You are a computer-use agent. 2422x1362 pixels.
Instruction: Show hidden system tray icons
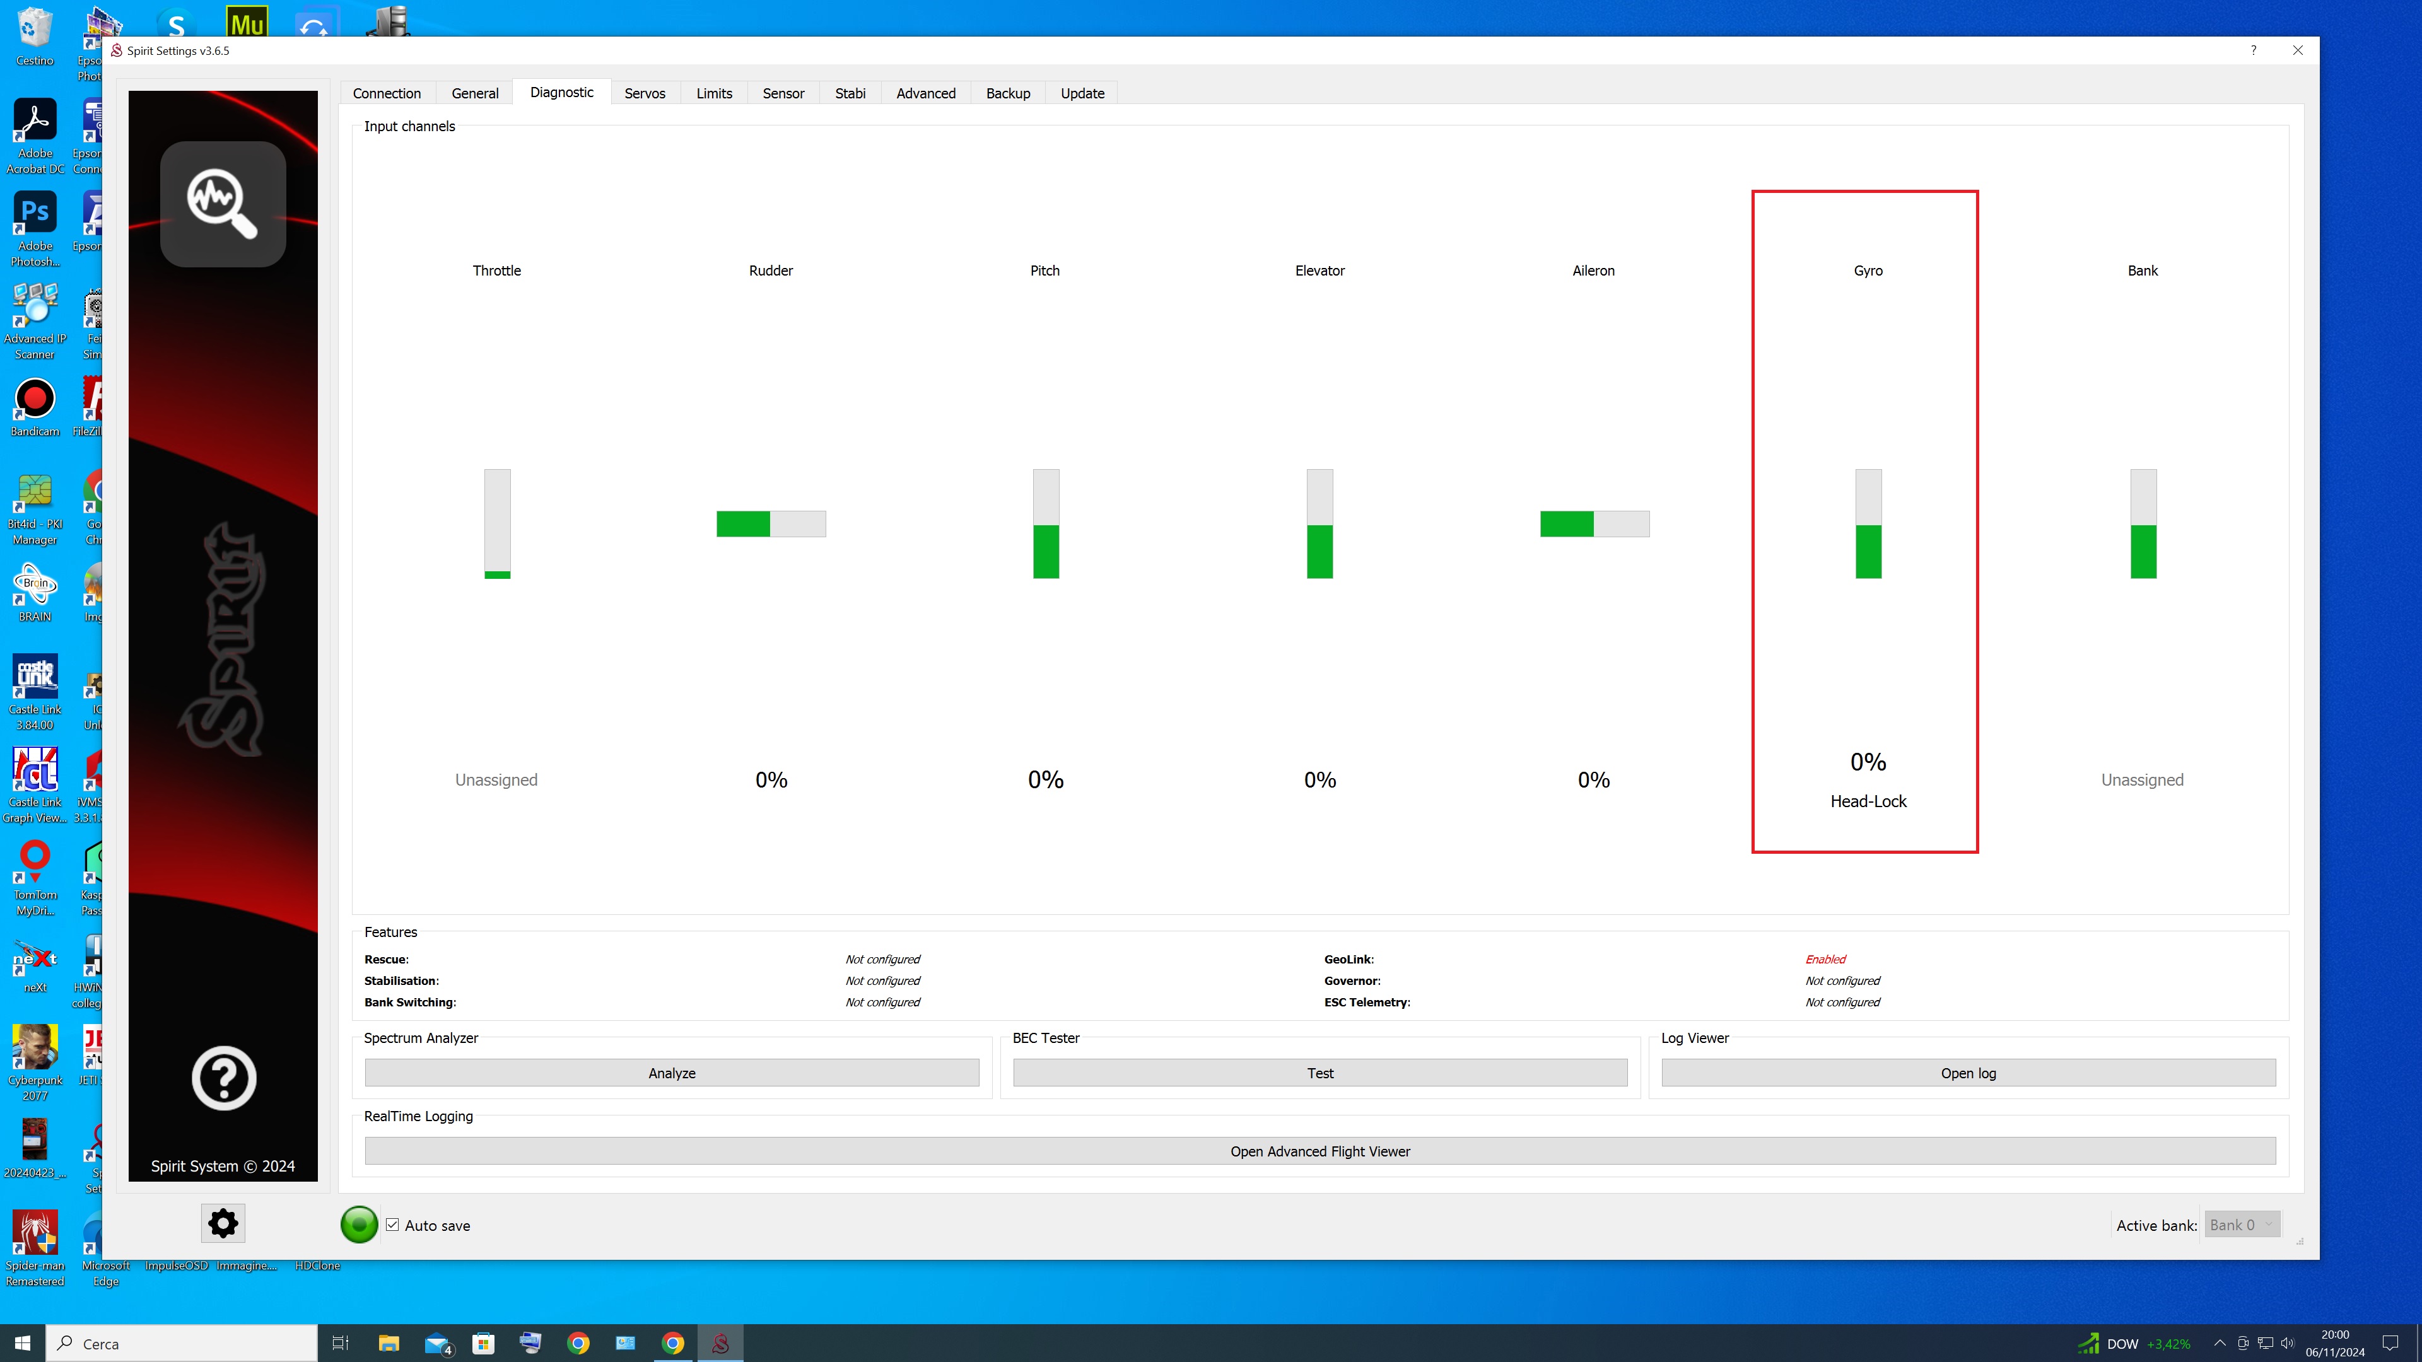point(2219,1343)
